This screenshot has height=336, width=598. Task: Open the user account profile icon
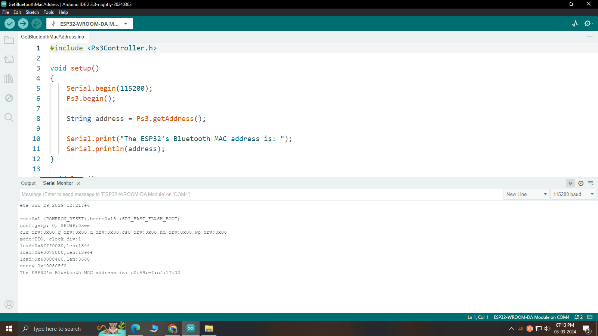click(x=9, y=304)
